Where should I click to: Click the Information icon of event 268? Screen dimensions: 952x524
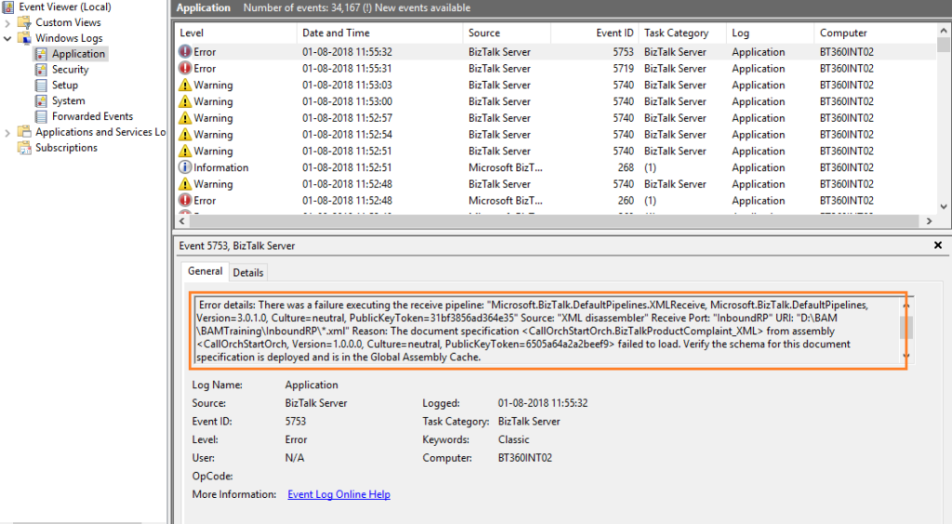185,167
